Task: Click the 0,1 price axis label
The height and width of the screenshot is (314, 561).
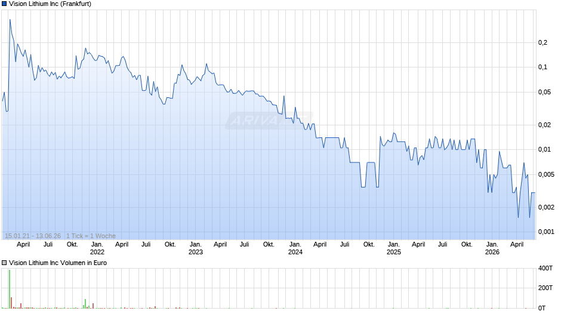Action: tap(542, 67)
